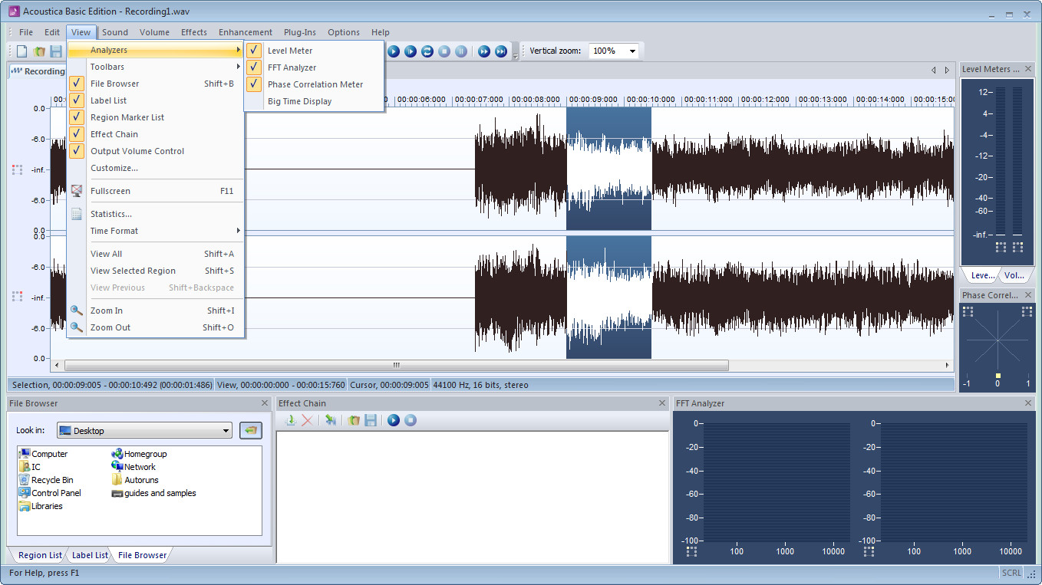Jump to end with the skip button
The width and height of the screenshot is (1042, 585).
[x=501, y=51]
